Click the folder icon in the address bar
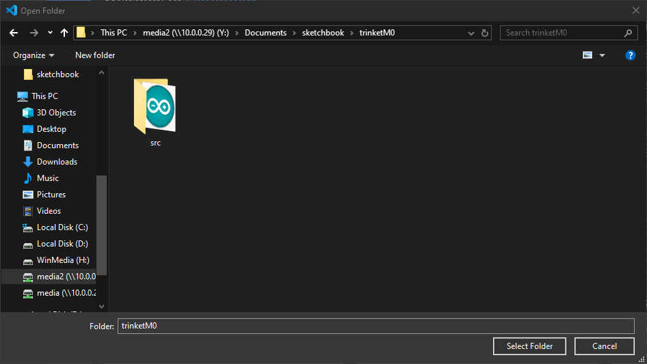 coord(81,33)
